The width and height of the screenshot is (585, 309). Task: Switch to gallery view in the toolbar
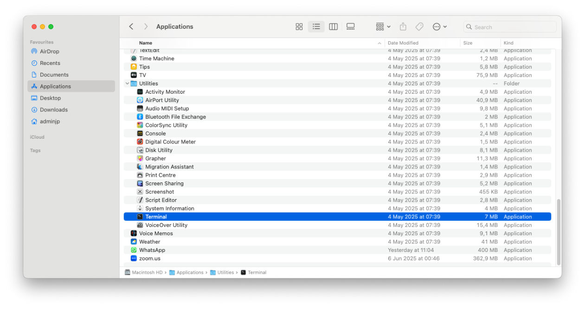350,27
